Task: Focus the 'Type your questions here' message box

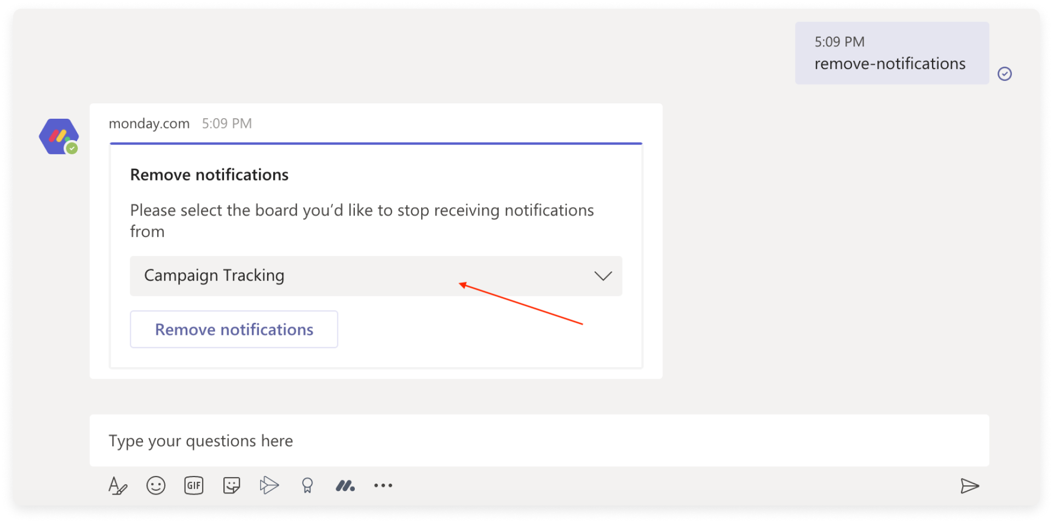Action: coord(539,440)
